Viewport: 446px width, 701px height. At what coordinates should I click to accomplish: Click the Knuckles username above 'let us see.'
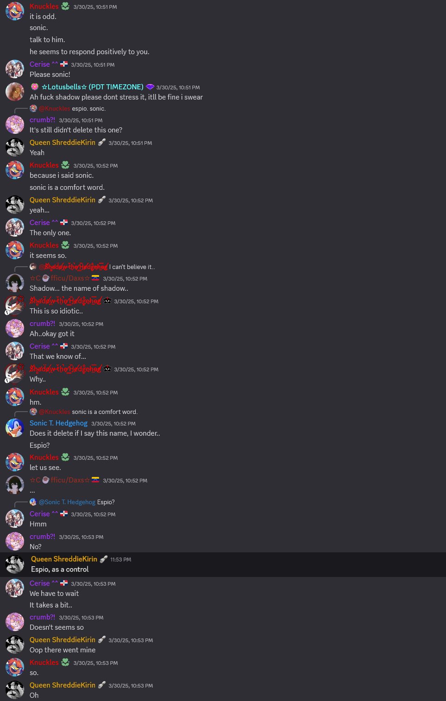coord(44,457)
